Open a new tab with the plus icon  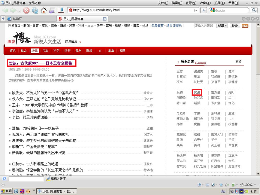pyautogui.click(x=3, y=19)
